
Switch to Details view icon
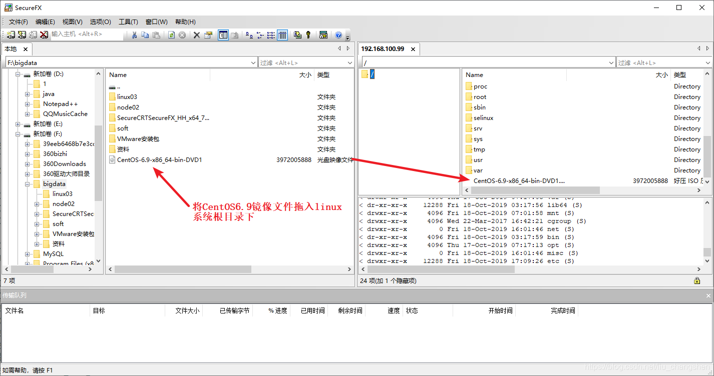click(x=282, y=34)
